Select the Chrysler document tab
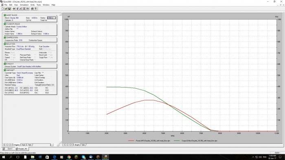The image size is (285, 160). click(x=22, y=149)
